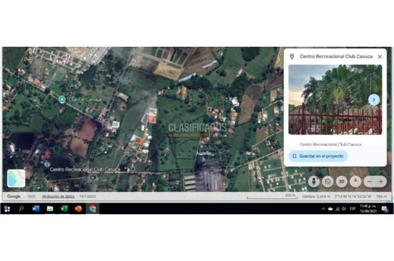The image size is (394, 261).
Task: Change the ESP input language
Action: click(353, 209)
